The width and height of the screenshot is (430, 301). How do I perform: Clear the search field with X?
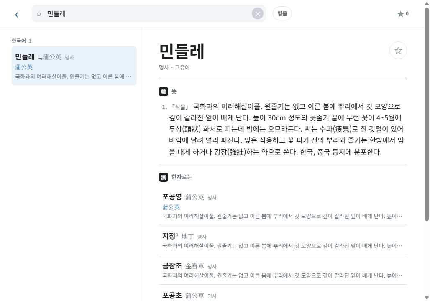pos(258,14)
